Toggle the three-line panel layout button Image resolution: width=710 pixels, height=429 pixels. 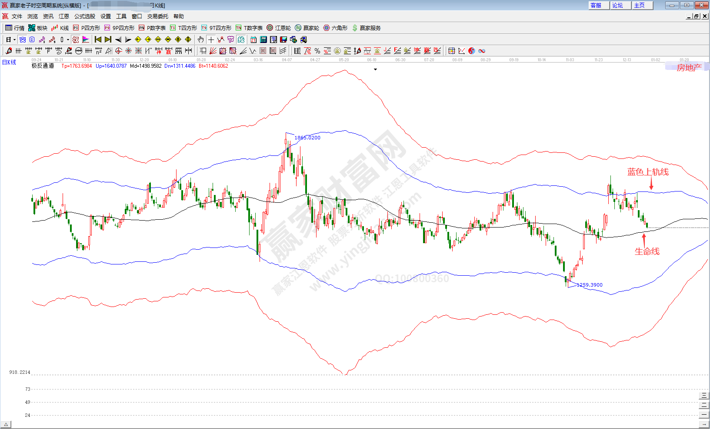click(x=704, y=396)
